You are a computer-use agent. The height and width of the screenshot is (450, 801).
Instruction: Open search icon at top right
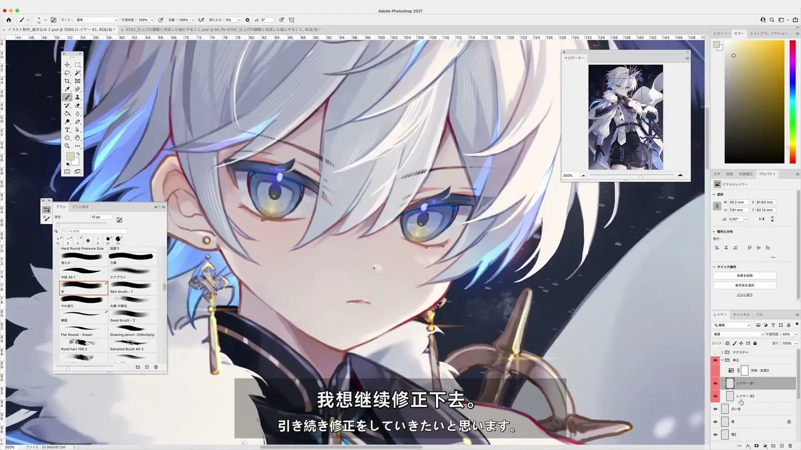(x=772, y=20)
